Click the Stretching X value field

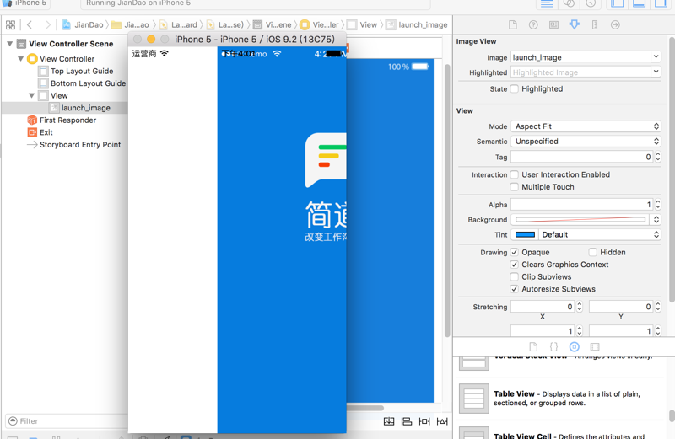point(543,307)
